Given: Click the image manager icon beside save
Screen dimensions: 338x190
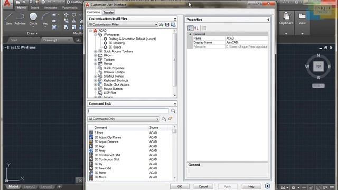Looking at the screenshot, I should pyautogui.click(x=173, y=25).
